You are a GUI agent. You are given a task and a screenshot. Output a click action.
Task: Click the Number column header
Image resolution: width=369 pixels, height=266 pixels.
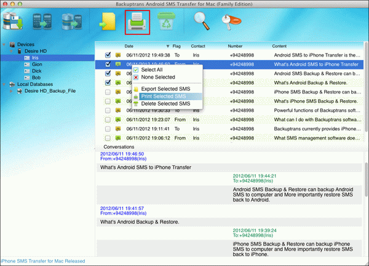(x=235, y=46)
